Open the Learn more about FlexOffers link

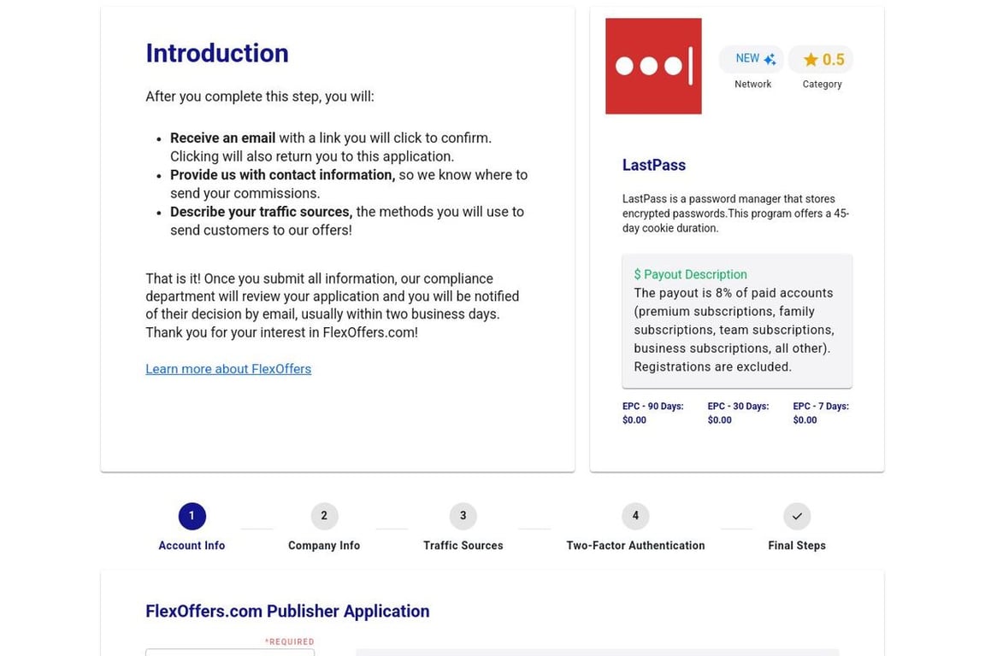tap(228, 369)
